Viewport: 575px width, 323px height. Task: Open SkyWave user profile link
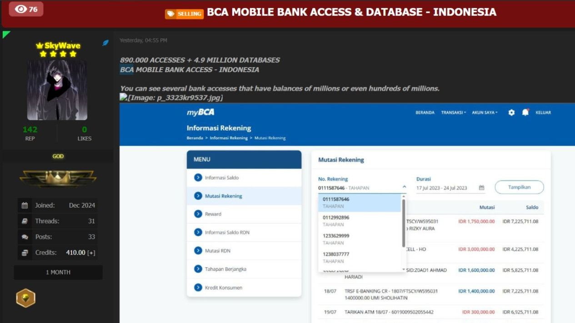62,45
